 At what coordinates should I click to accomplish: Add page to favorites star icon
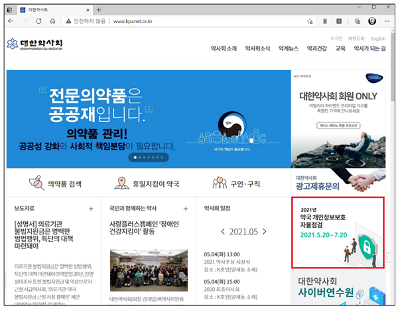point(310,21)
